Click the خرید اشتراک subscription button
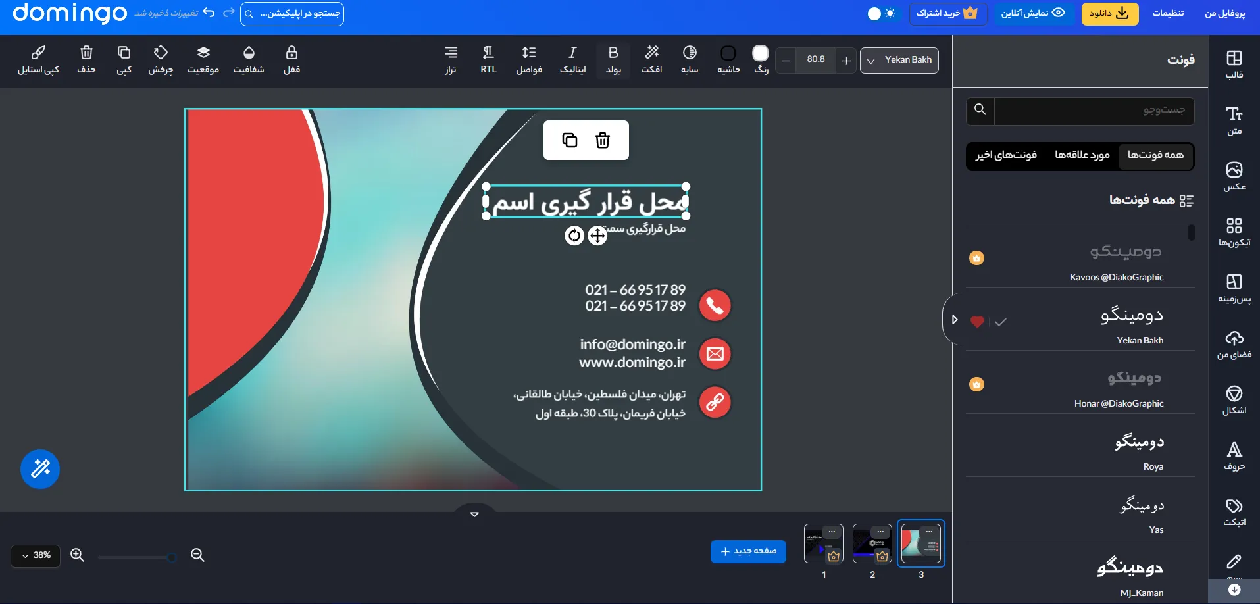1260x604 pixels. [x=948, y=14]
